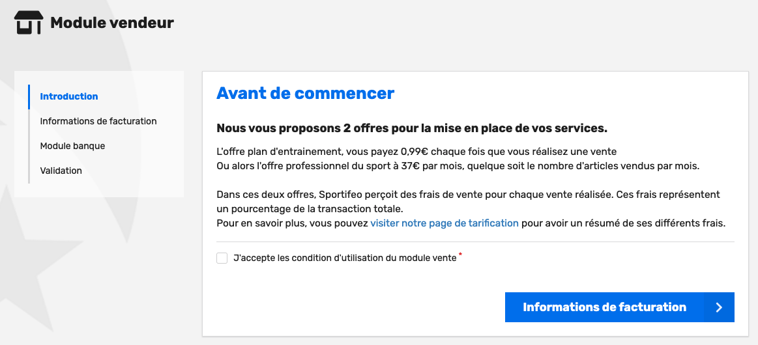The height and width of the screenshot is (345, 758).
Task: Click "un pourcentage de la transaction totale" text
Action: pos(310,210)
